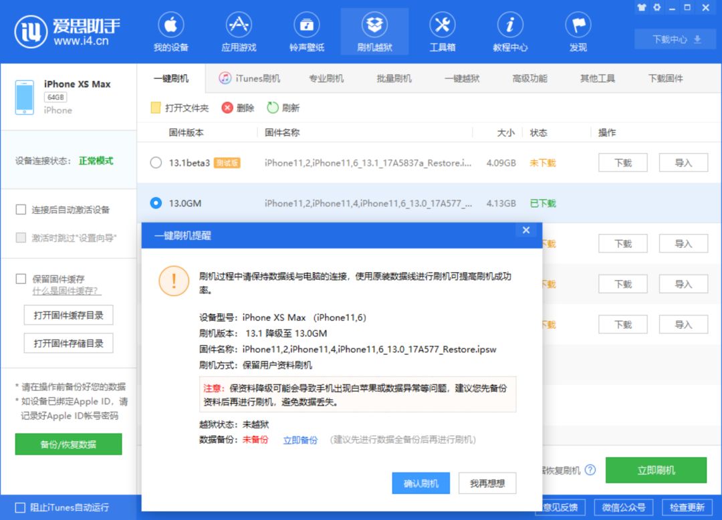Click 导入 for 13.1beta3 firmware
Viewport: 722px width, 520px height.
tap(683, 162)
